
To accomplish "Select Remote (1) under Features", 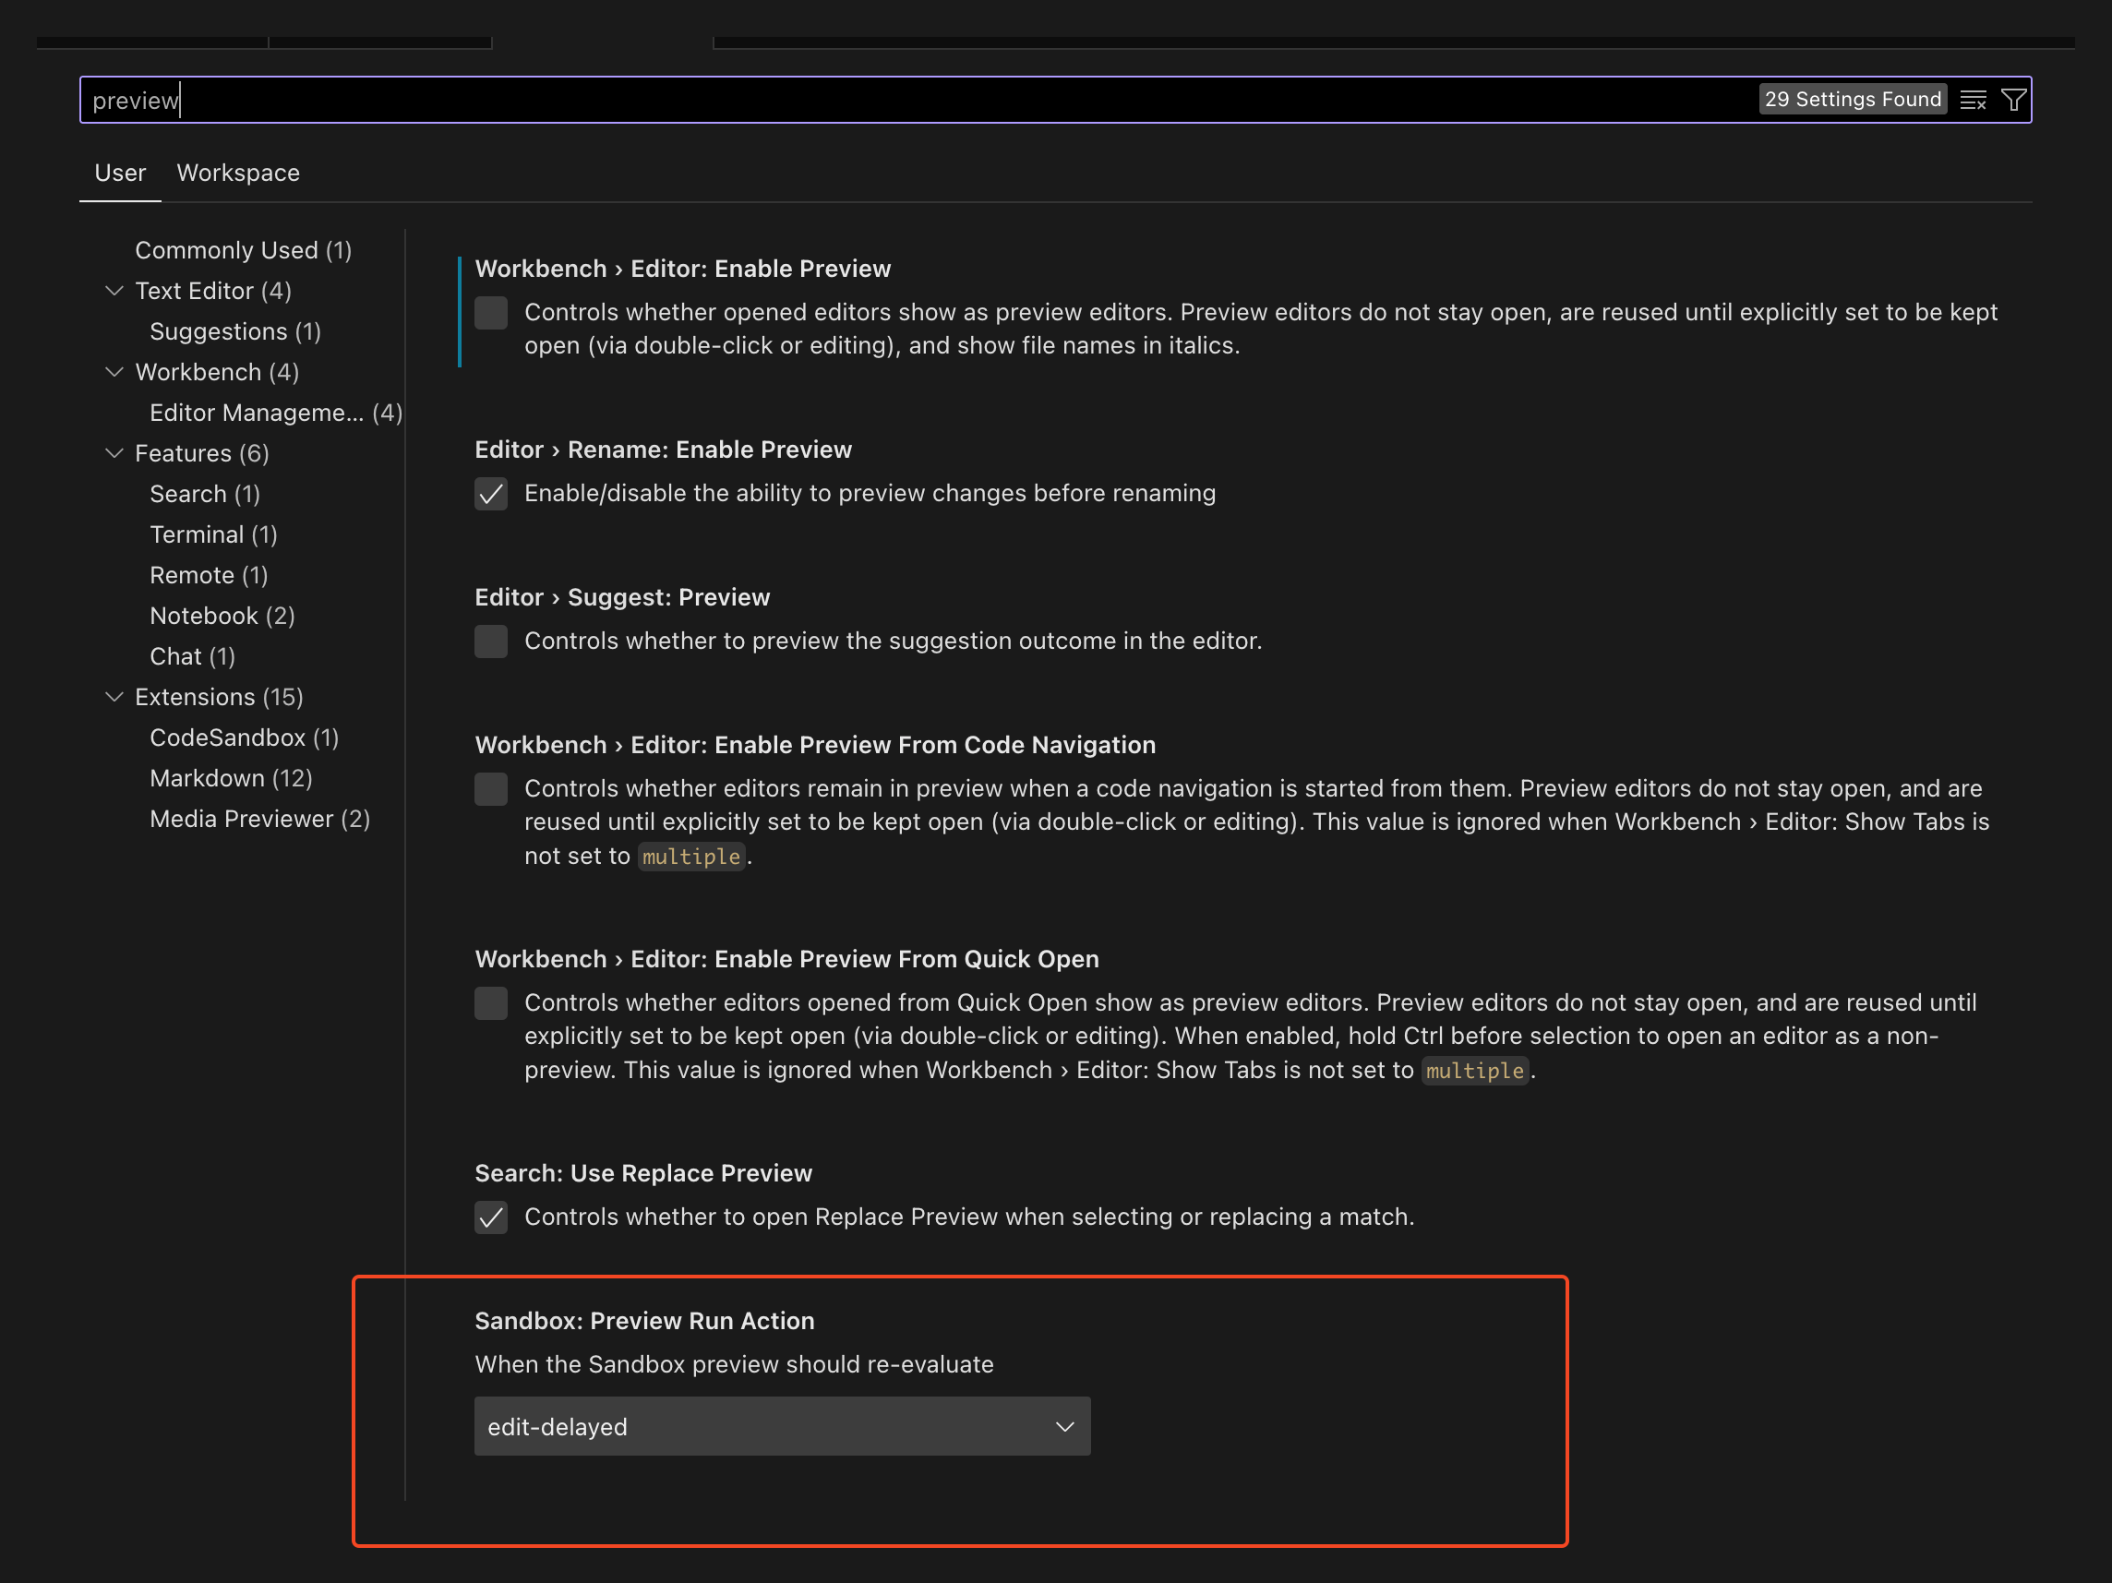I will (210, 575).
